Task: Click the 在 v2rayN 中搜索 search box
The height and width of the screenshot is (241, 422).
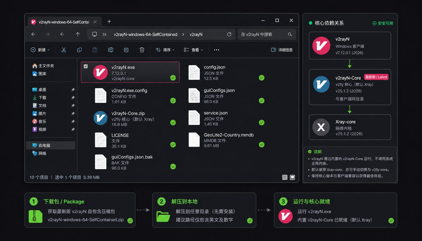Action: coord(267,34)
